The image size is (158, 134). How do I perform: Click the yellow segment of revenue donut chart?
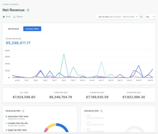(51, 126)
